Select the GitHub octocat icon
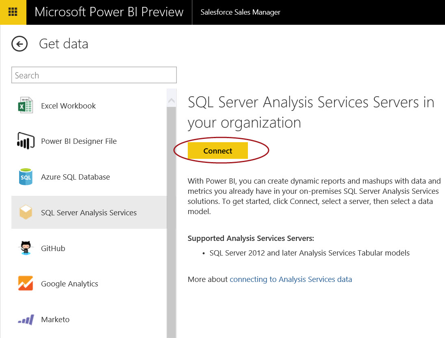Screen dimensions: 445x338 coord(26,248)
